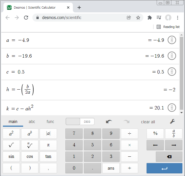Click the tan function key
The height and width of the screenshot is (176, 185).
click(x=48, y=157)
